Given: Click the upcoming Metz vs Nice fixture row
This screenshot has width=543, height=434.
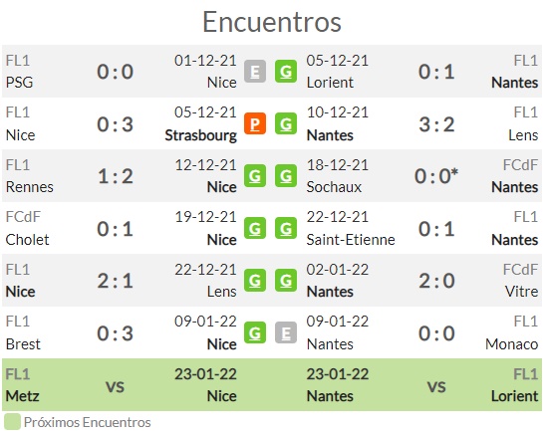Looking at the screenshot, I should (120, 385).
